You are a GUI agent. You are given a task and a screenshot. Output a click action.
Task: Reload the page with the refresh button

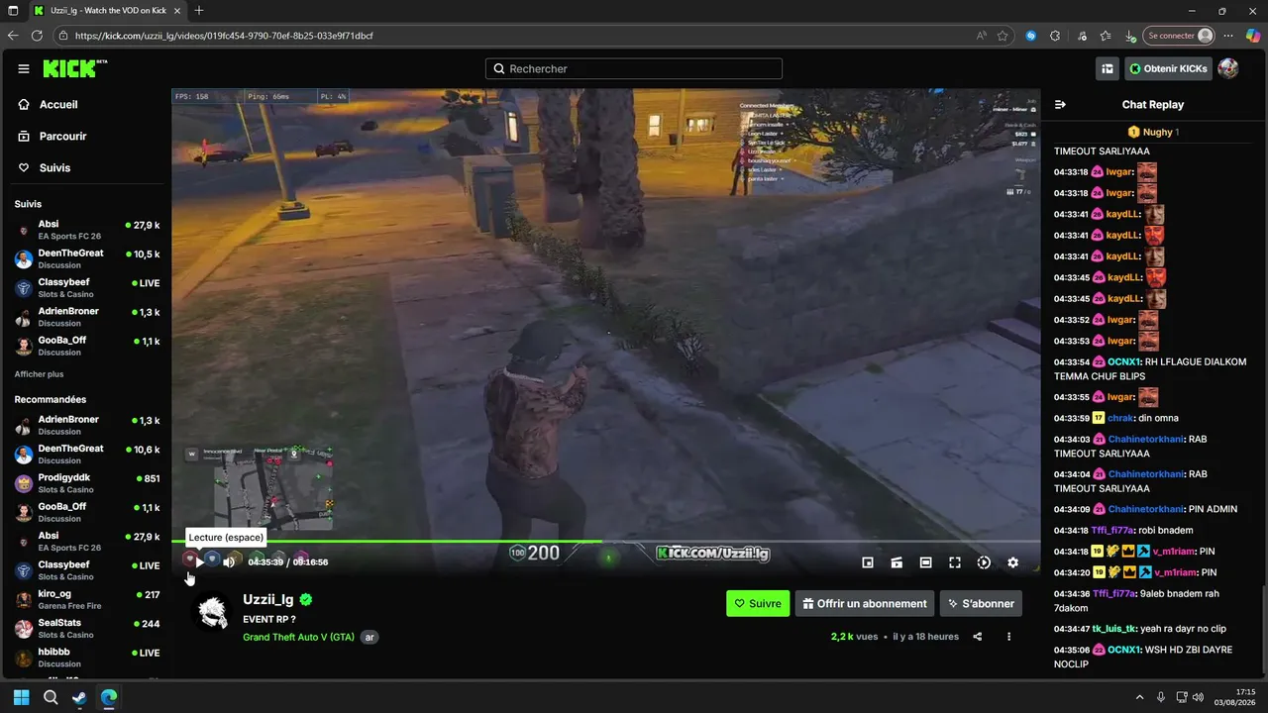37,36
